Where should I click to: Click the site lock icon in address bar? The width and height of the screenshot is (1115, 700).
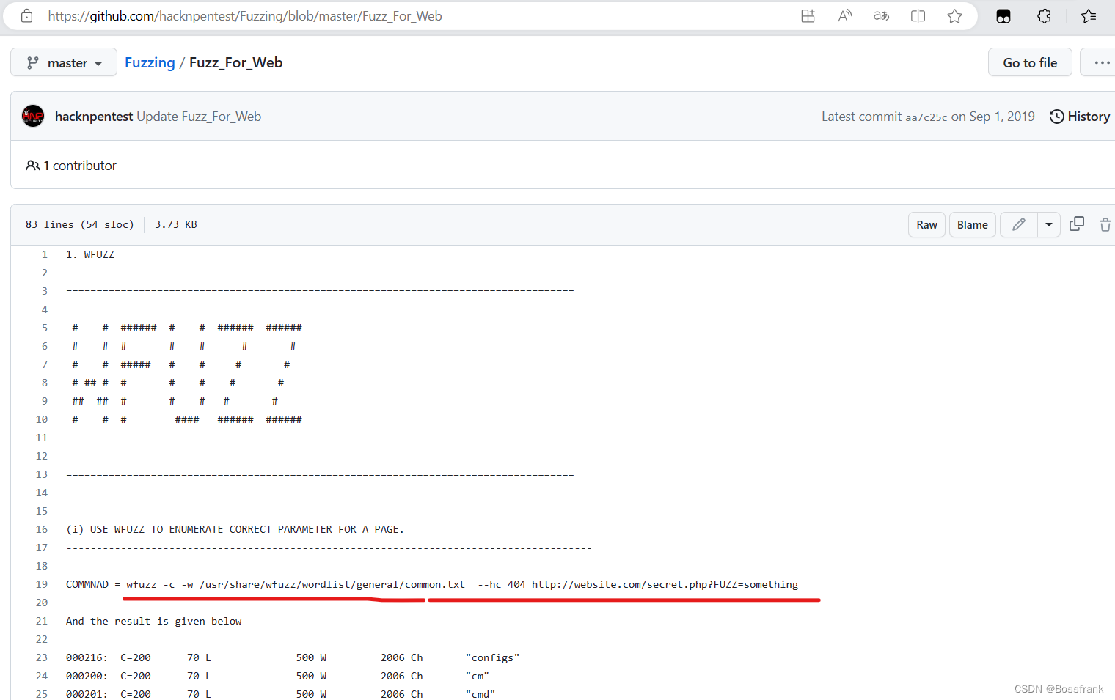click(27, 15)
